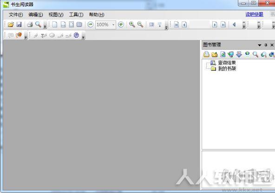The width and height of the screenshot is (275, 193).
Task: Open the 帮助(H) menu
Action: [97, 14]
